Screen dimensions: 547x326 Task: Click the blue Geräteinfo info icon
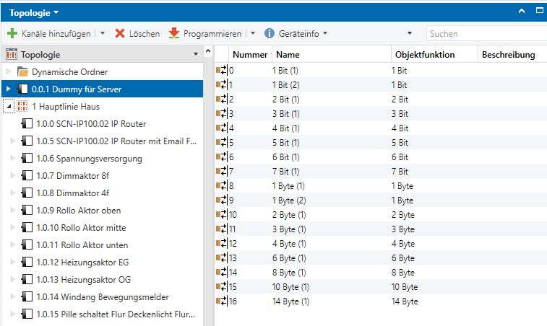pos(270,34)
